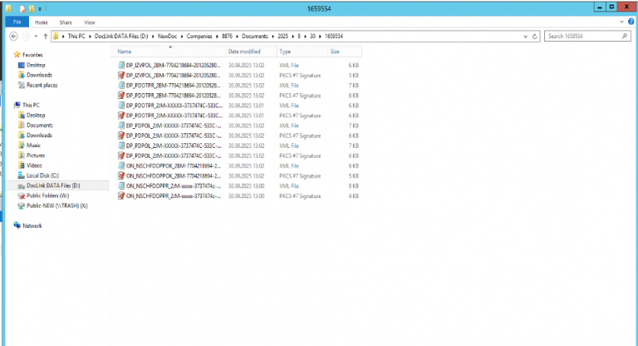638x346 pixels.
Task: Select Desktop under Favorites in the sidebar
Action: (36, 65)
